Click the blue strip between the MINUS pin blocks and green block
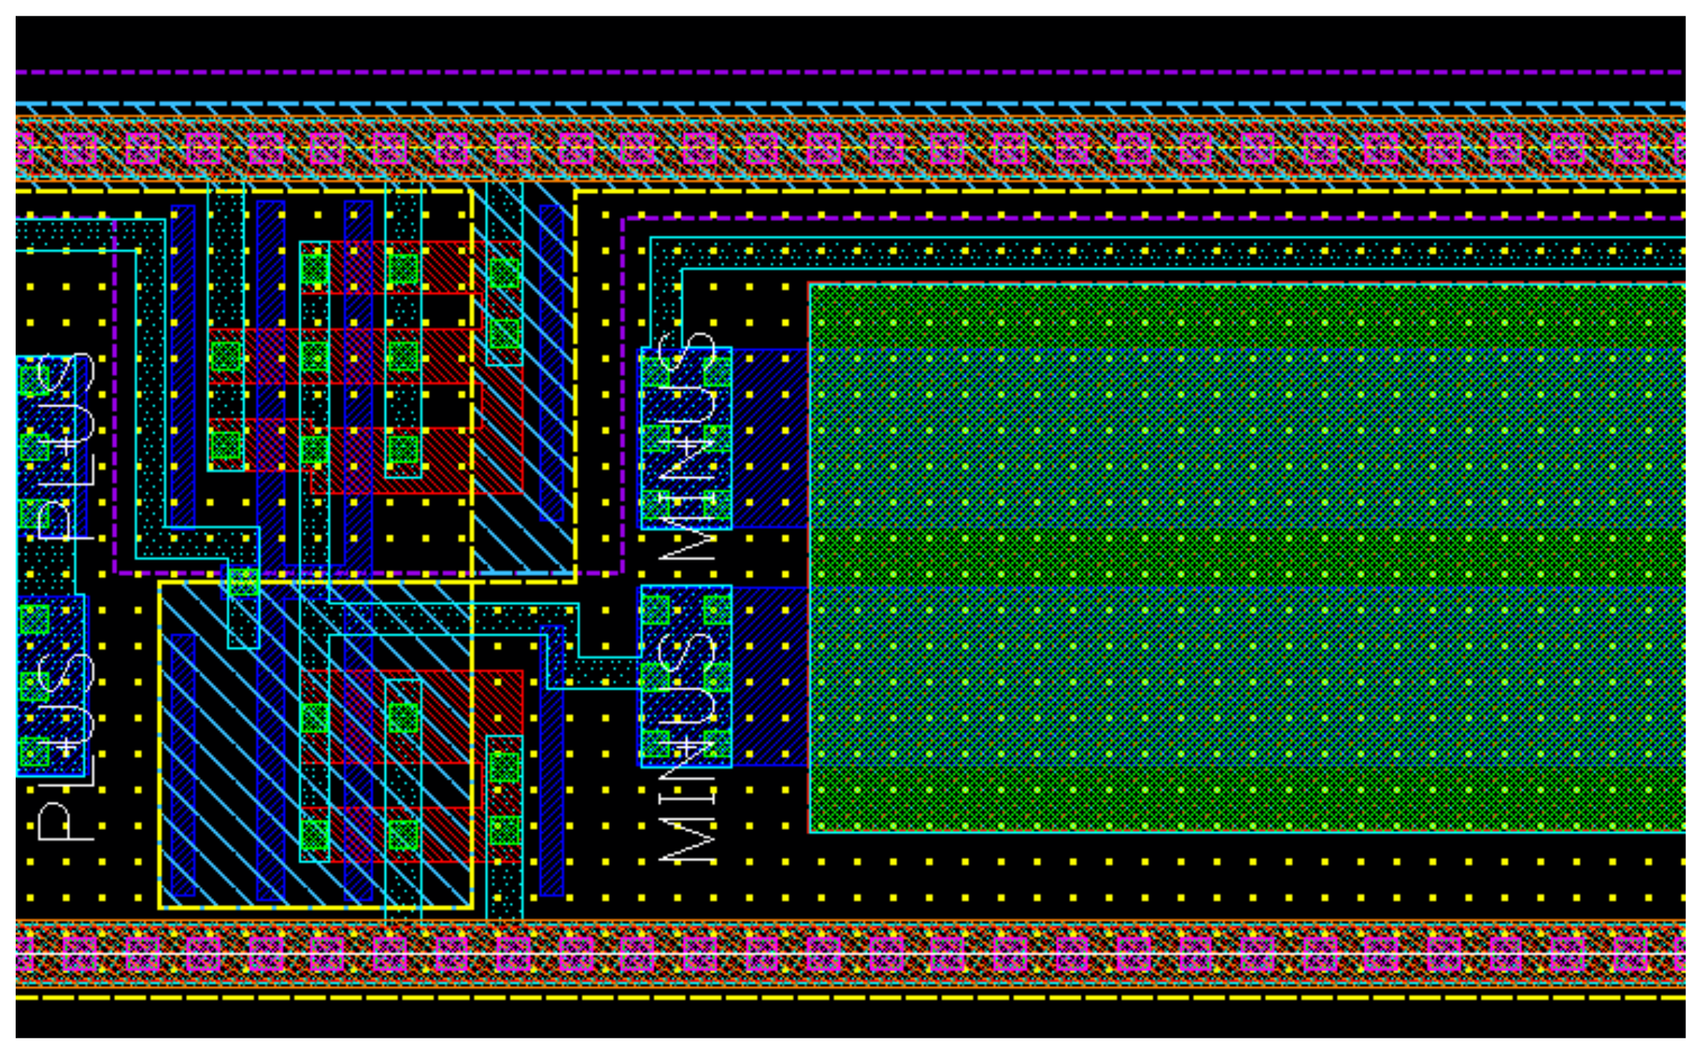The height and width of the screenshot is (1052, 1706). coord(771,437)
